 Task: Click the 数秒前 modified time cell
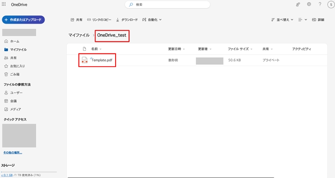[x=173, y=60]
